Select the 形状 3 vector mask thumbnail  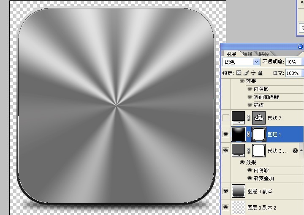pos(259,151)
